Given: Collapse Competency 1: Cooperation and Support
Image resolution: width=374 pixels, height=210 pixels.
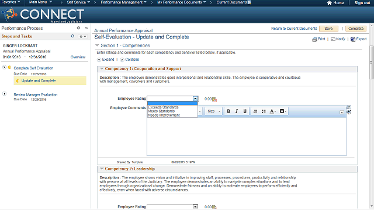Looking at the screenshot, I should point(102,69).
